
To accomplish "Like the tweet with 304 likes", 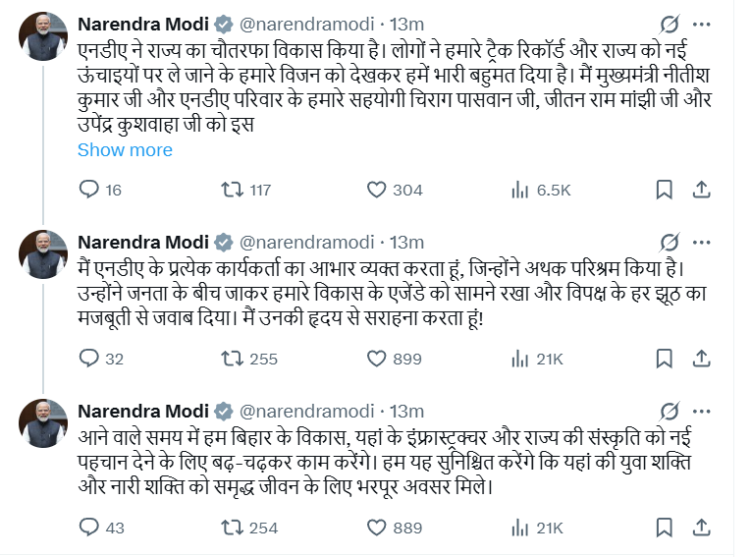I will (377, 190).
